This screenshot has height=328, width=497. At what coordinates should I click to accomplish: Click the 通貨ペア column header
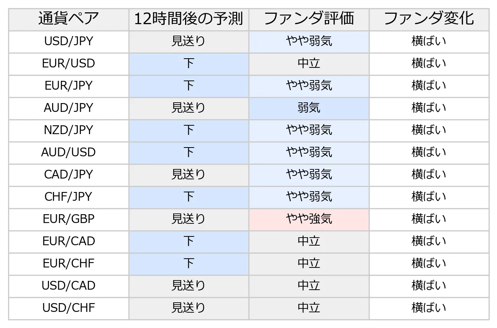69,19
